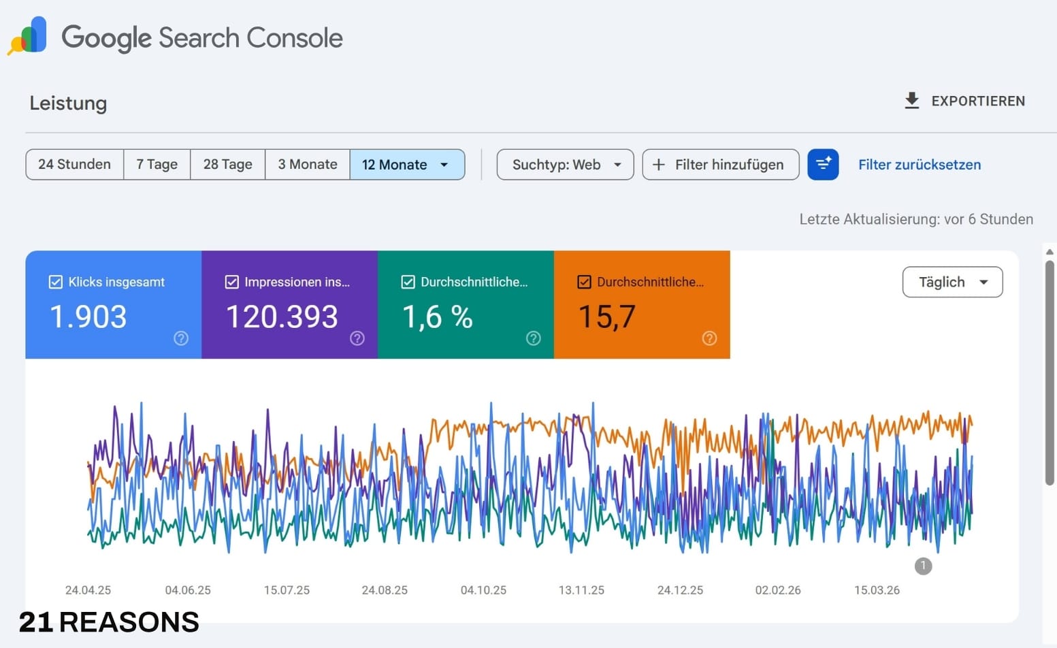Open help icon on Impressionen card
The height and width of the screenshot is (648, 1057).
tap(357, 338)
